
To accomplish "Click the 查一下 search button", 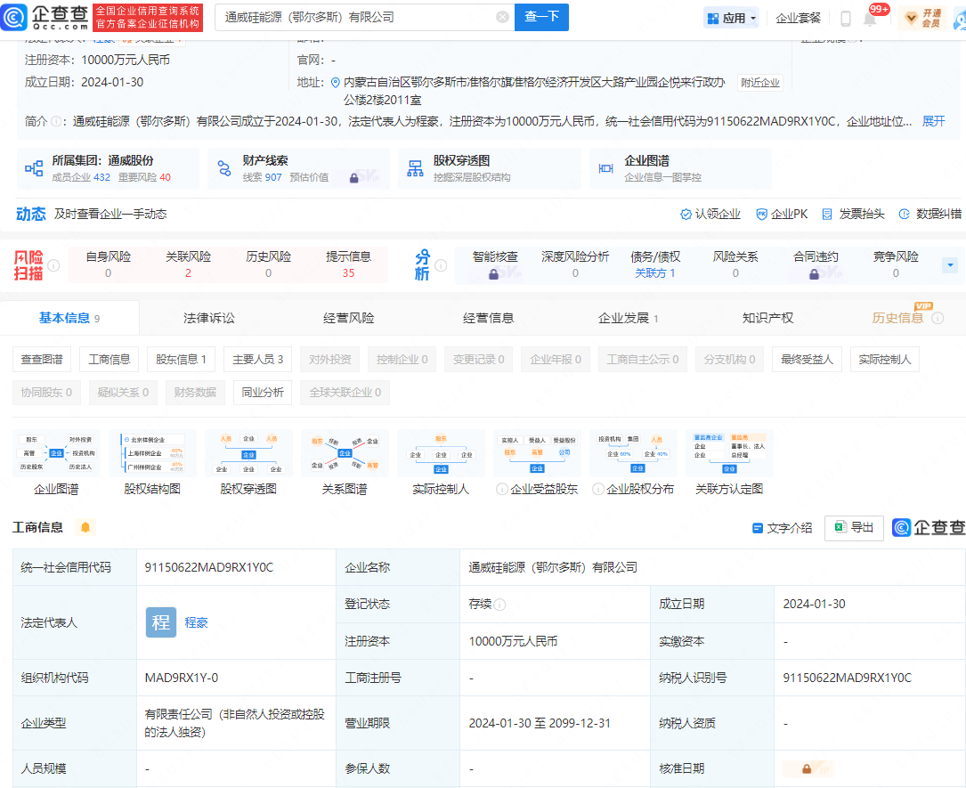I will tap(541, 18).
